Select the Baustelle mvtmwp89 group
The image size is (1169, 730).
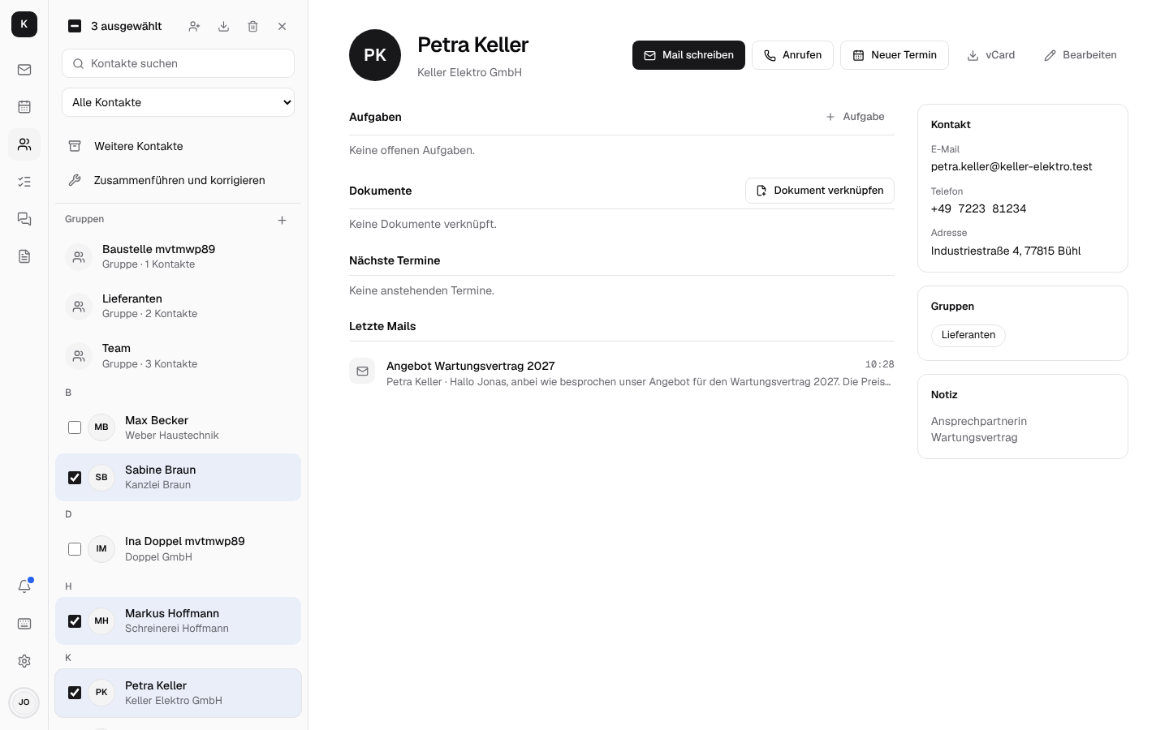coord(178,256)
